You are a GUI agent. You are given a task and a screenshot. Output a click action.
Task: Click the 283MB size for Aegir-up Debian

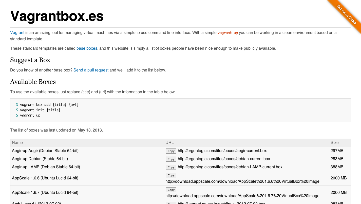coord(337,159)
